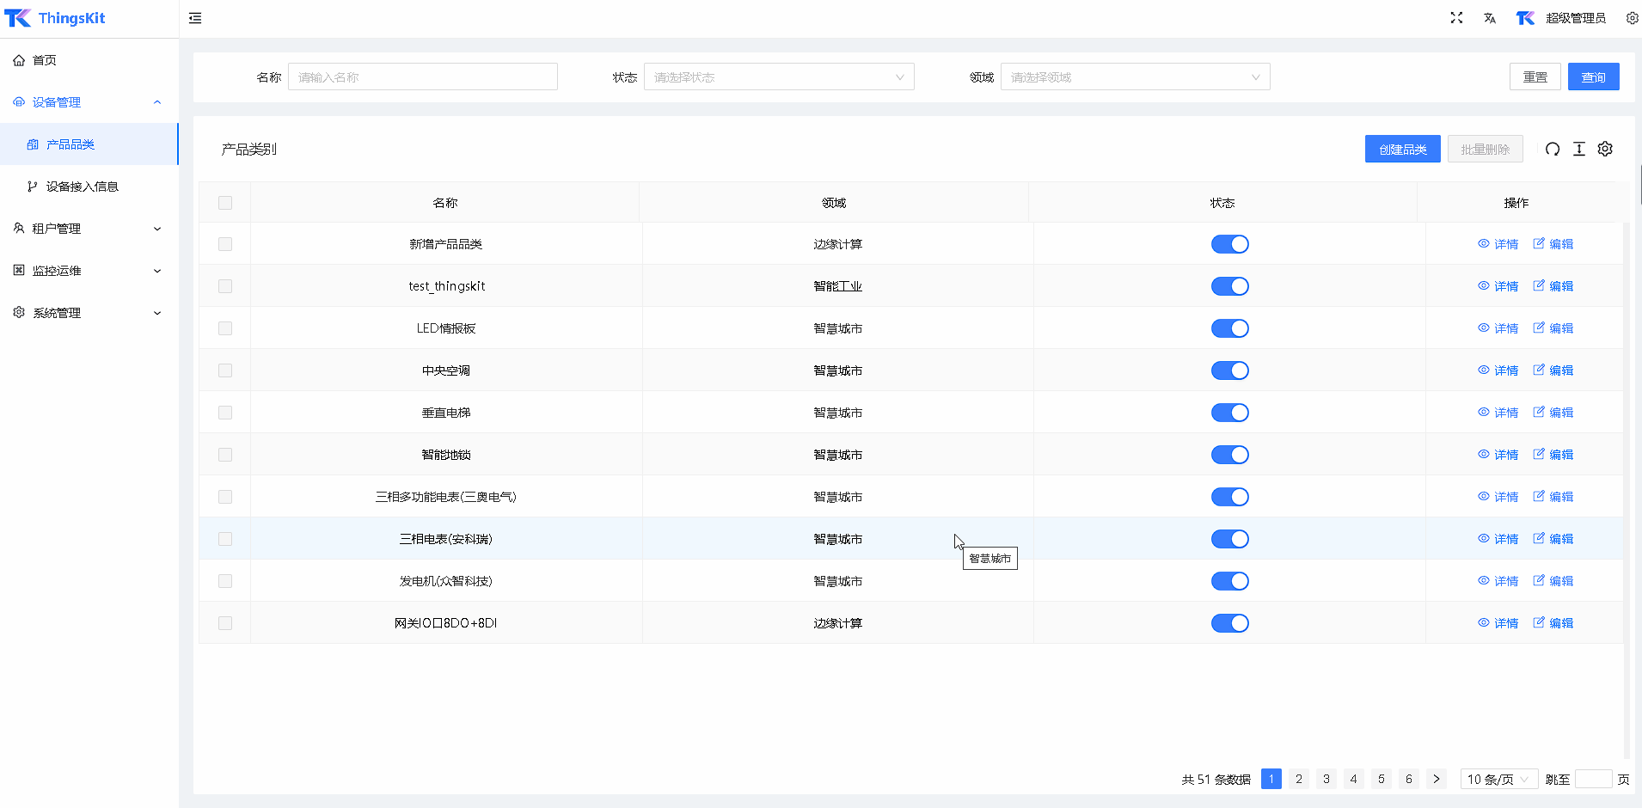The image size is (1642, 808).
Task: Open the 领域 filter dropdown
Action: click(1135, 77)
